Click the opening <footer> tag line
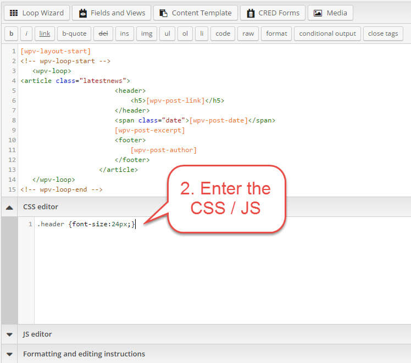Screen dimensions: 411x363 130,140
